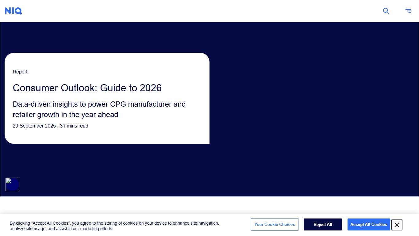The width and height of the screenshot is (419, 236).
Task: Click the cookie consent disclosure text
Action: [x=114, y=226]
